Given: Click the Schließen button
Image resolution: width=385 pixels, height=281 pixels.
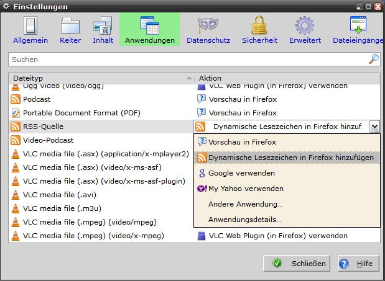Looking at the screenshot, I should point(296,264).
